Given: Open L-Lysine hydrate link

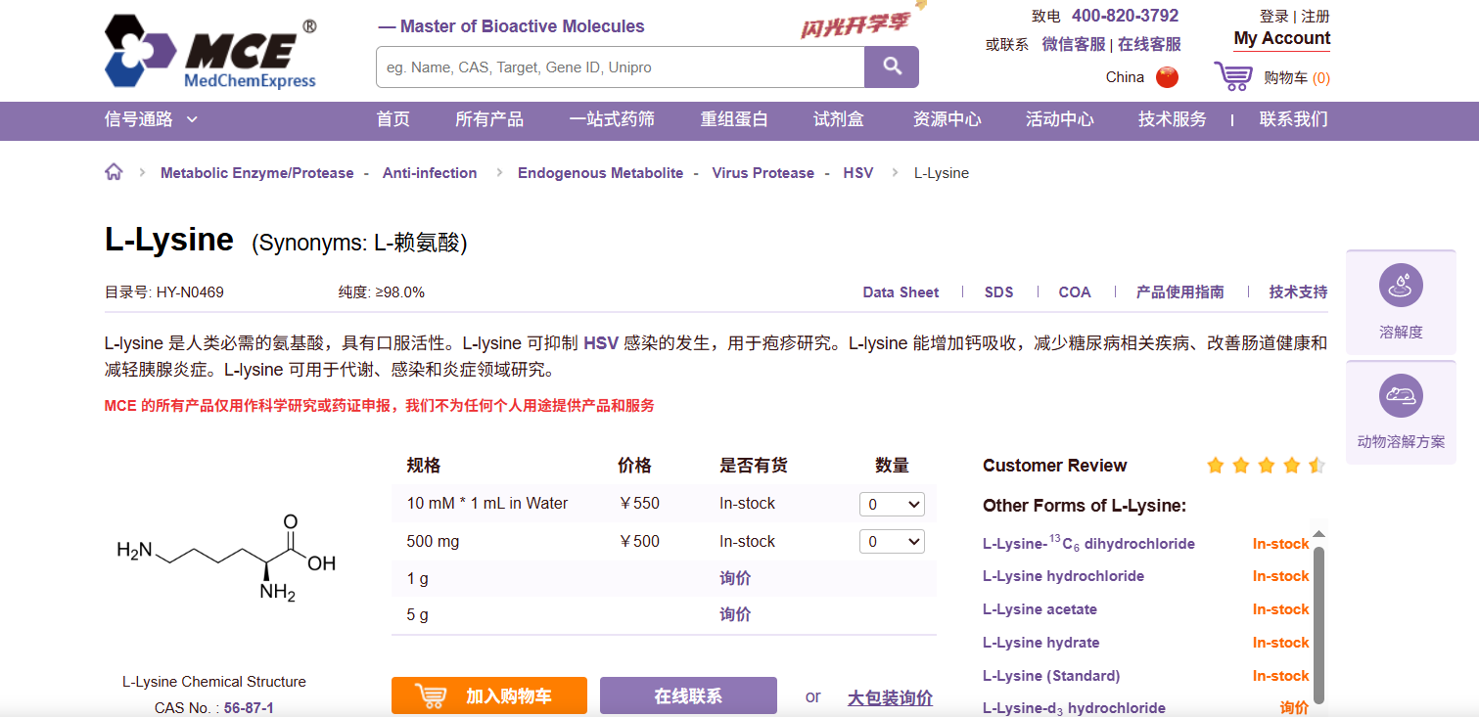Looking at the screenshot, I should (x=1040, y=643).
